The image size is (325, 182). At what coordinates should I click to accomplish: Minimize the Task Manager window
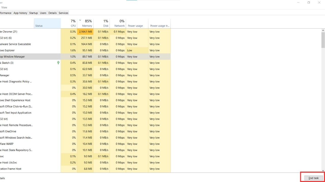click(298, 3)
